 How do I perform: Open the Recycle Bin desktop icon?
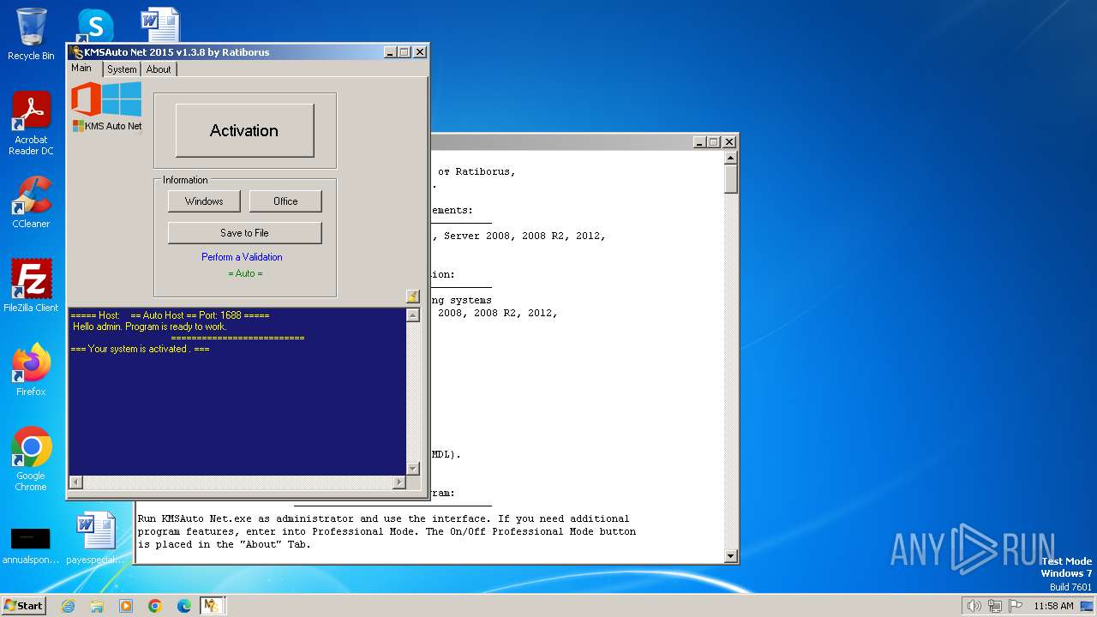pyautogui.click(x=31, y=34)
